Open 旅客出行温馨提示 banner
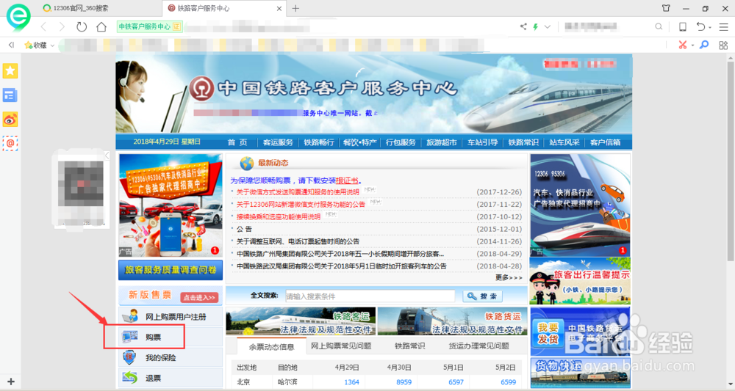This screenshot has width=735, height=391. (x=580, y=281)
